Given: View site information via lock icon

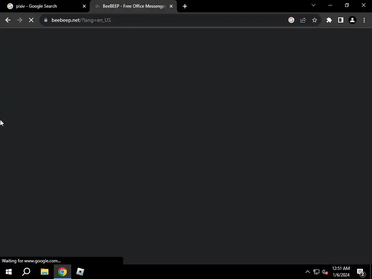Looking at the screenshot, I should coord(46,20).
